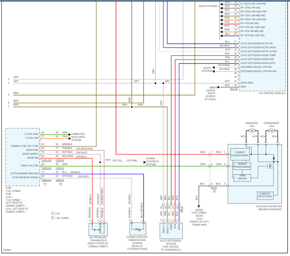The width and height of the screenshot is (290, 256).
Task: Select the MOSFET transistor symbol in cooling fan motor
Action: click(x=270, y=166)
